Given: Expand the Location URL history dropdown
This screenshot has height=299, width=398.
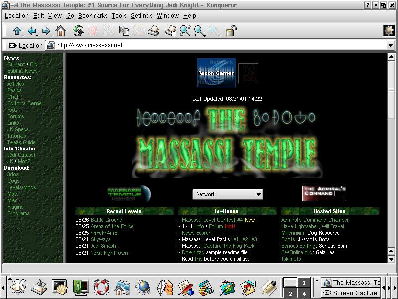Looking at the screenshot, I should pyautogui.click(x=391, y=46).
